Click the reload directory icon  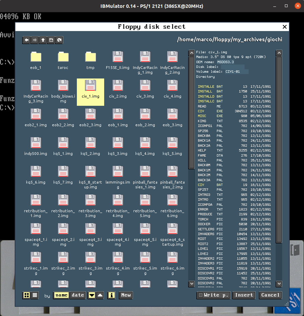(59, 40)
